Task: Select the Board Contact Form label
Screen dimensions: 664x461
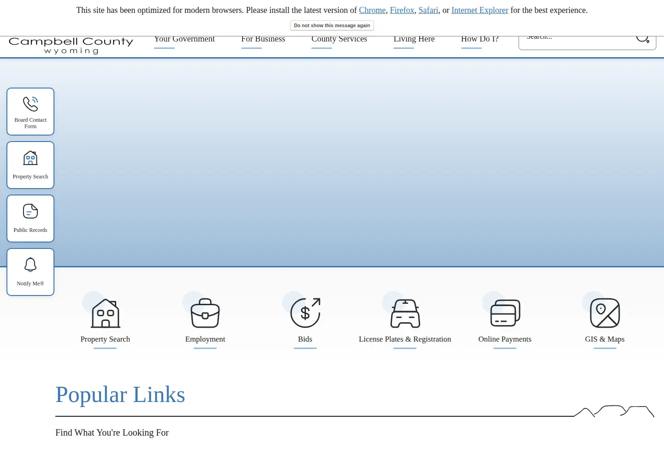Action: point(30,123)
